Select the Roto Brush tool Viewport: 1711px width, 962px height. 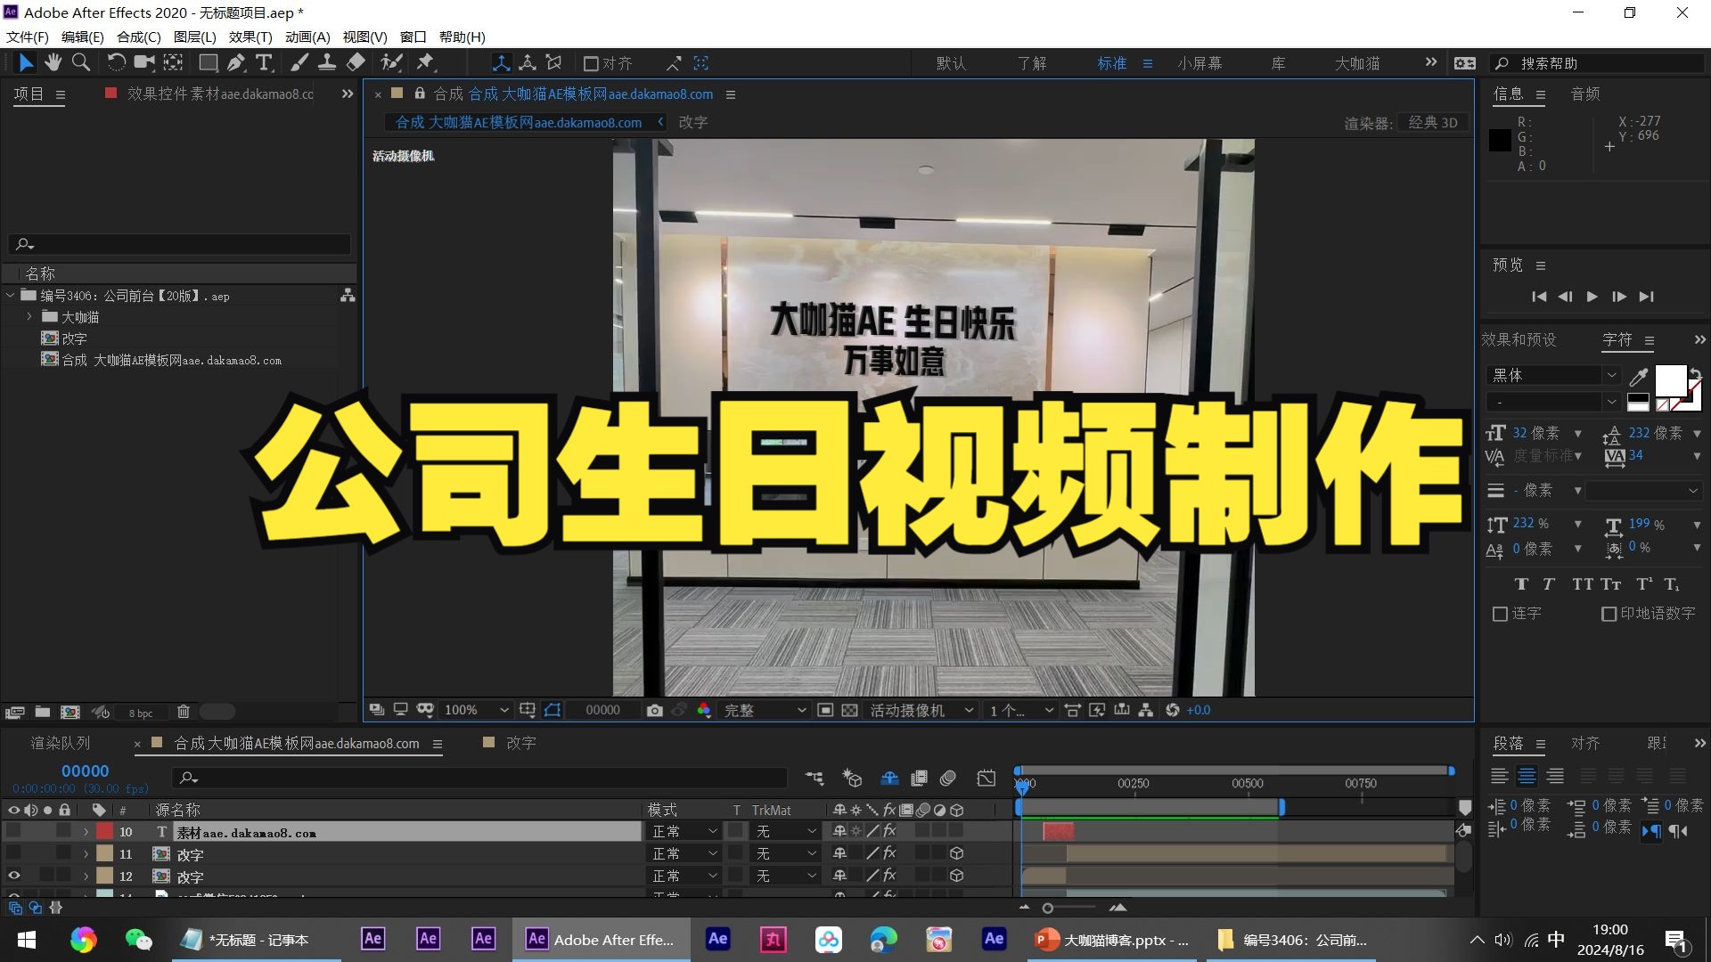tap(392, 62)
